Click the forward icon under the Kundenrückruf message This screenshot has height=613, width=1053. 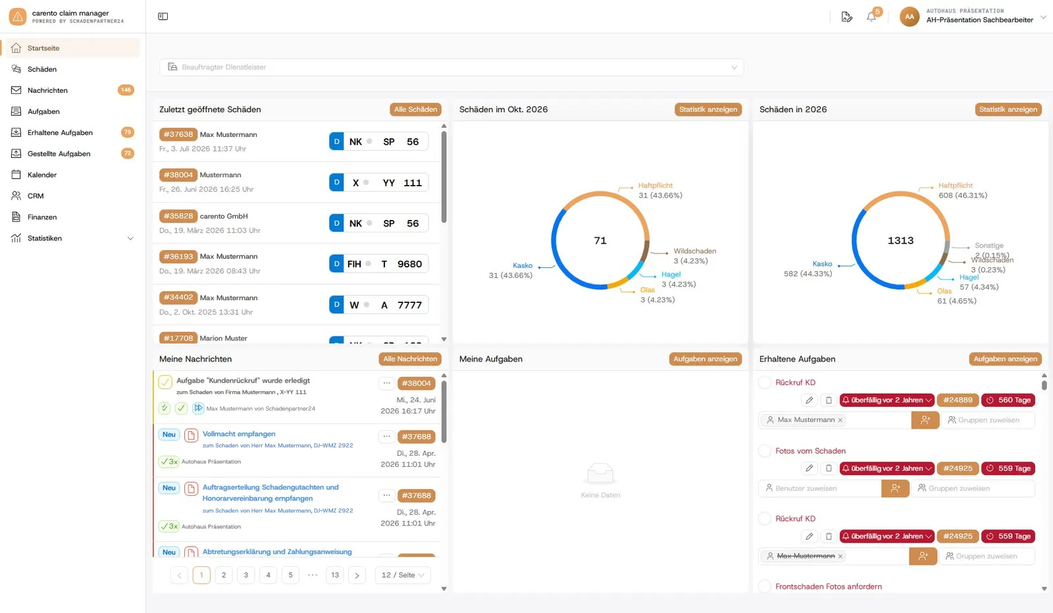(198, 408)
